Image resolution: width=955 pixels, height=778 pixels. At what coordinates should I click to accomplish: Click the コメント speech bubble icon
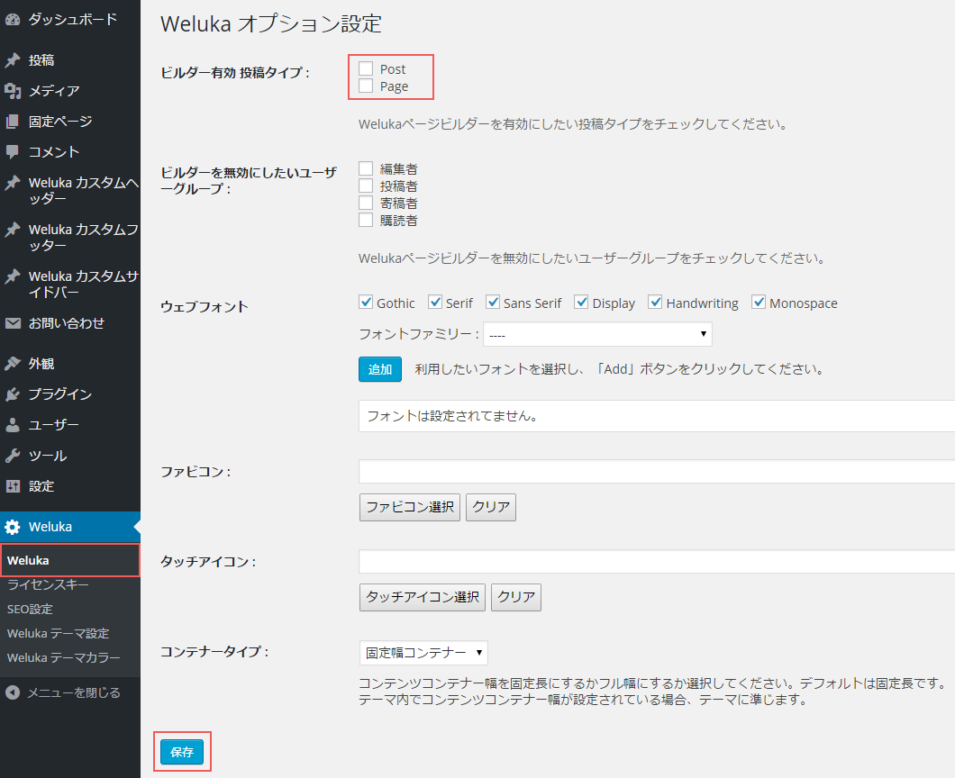click(x=13, y=151)
